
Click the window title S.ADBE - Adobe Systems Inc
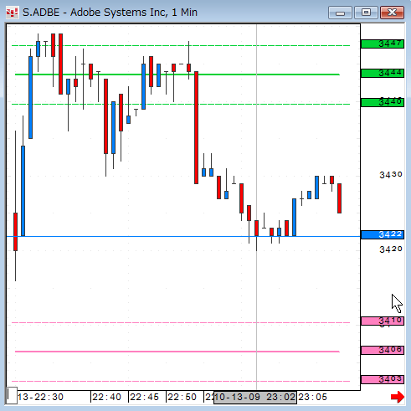click(110, 13)
